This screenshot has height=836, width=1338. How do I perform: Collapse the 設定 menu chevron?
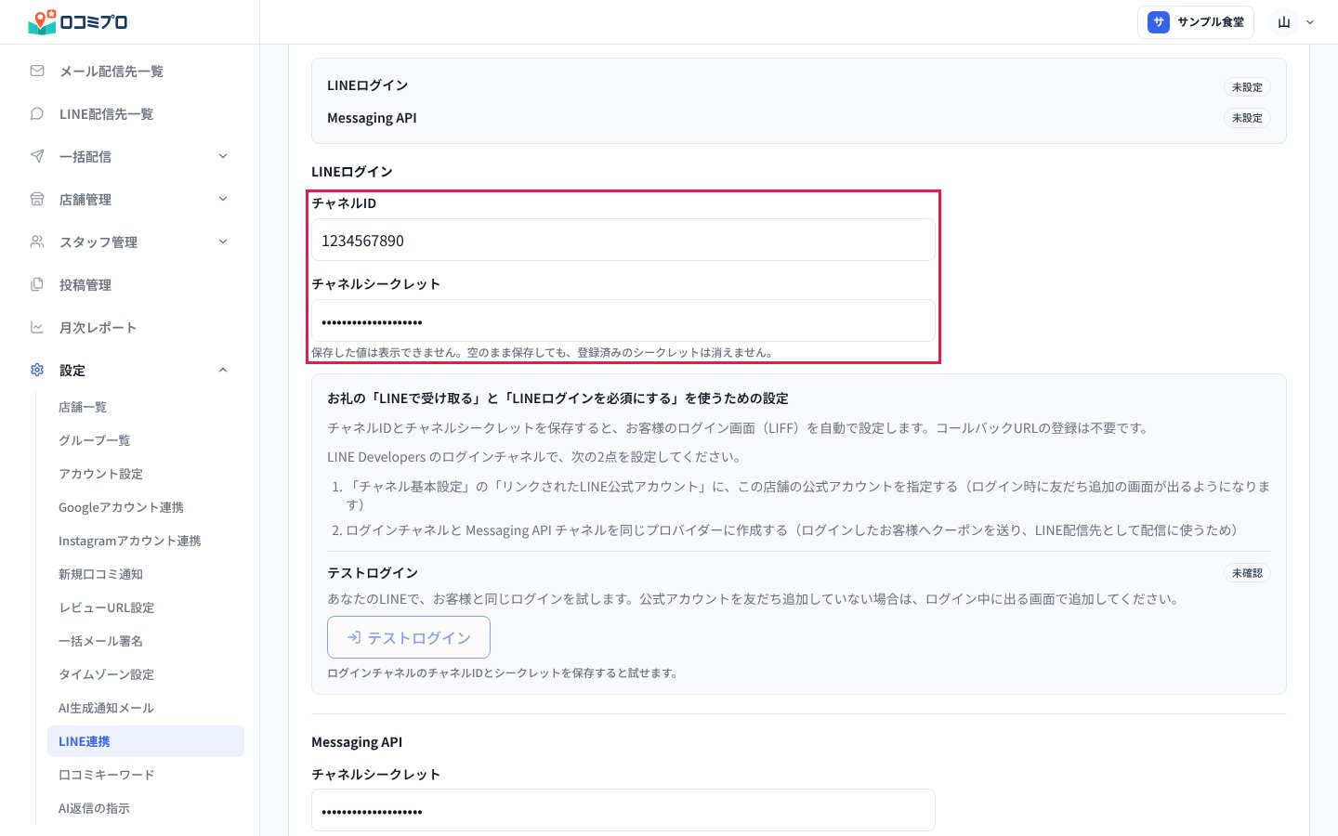(223, 370)
